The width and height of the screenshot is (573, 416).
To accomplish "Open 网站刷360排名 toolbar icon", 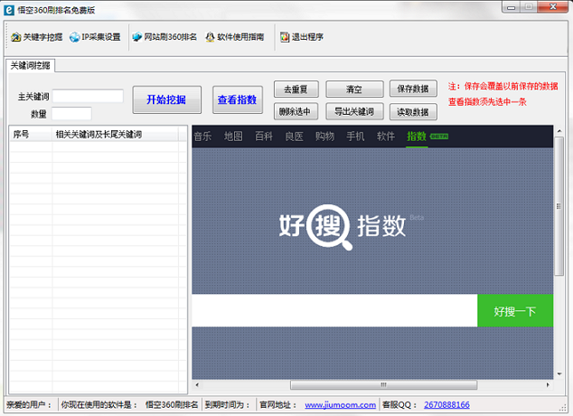I will (137, 37).
